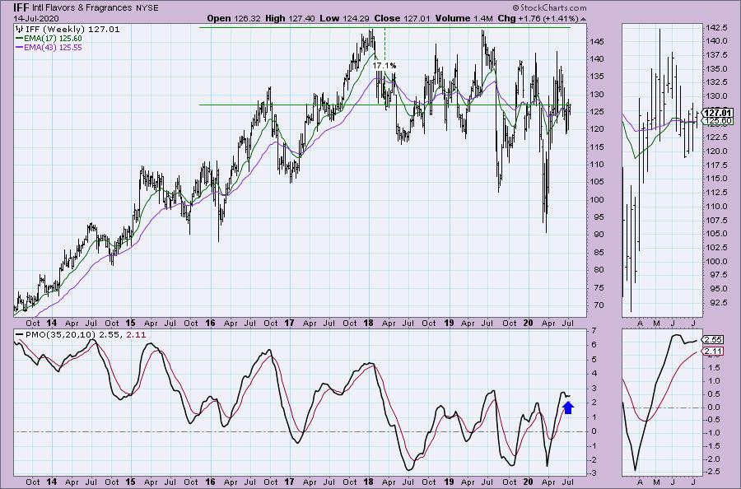Image resolution: width=741 pixels, height=489 pixels.
Task: Click the Volume 1.4M value
Action: pyautogui.click(x=483, y=18)
